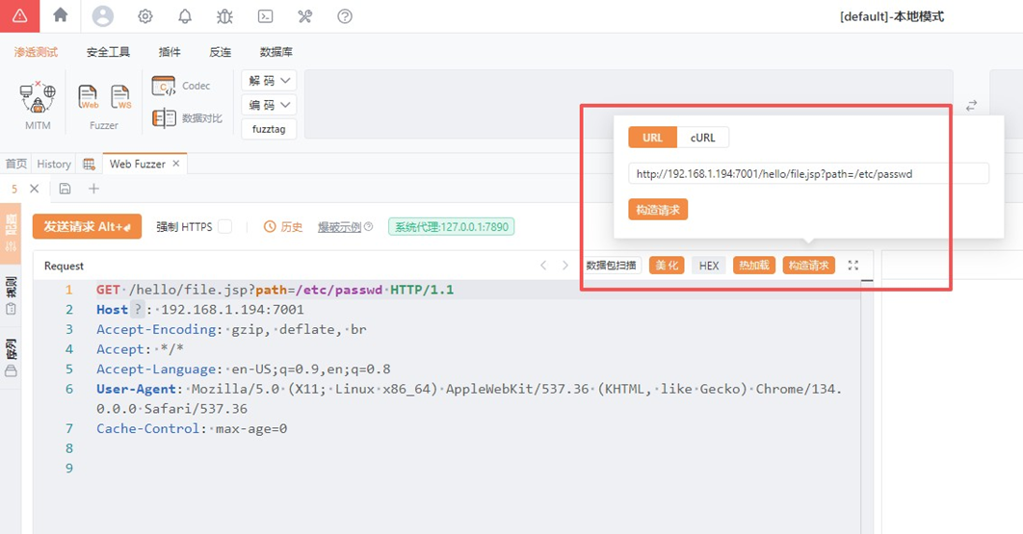Click 构造请求 button inside the popup
The height and width of the screenshot is (534, 1023).
click(x=658, y=210)
